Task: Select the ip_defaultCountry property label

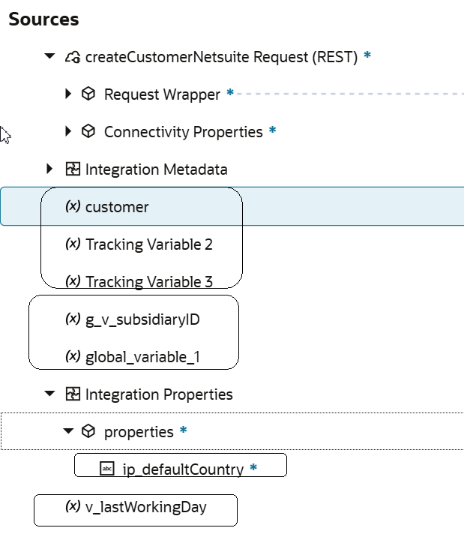Action: point(183,469)
